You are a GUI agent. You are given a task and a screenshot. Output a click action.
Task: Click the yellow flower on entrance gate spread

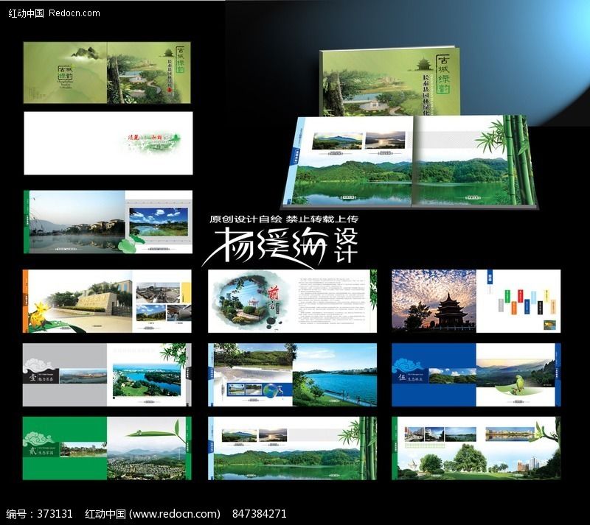39,315
